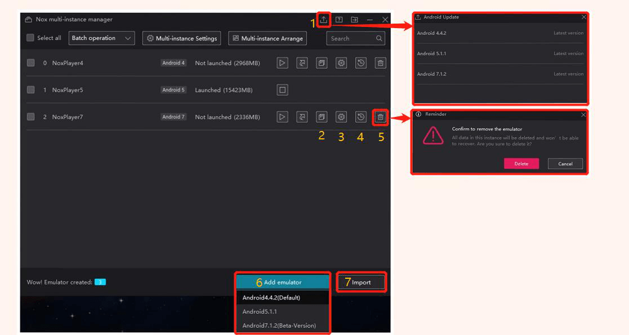Viewport: 629px width, 335px height.
Task: Select Android 5.1.1 row in Android Update
Action: 500,53
